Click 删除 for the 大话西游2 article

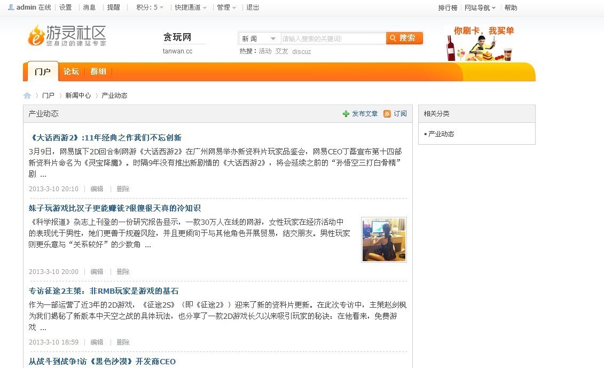click(123, 189)
